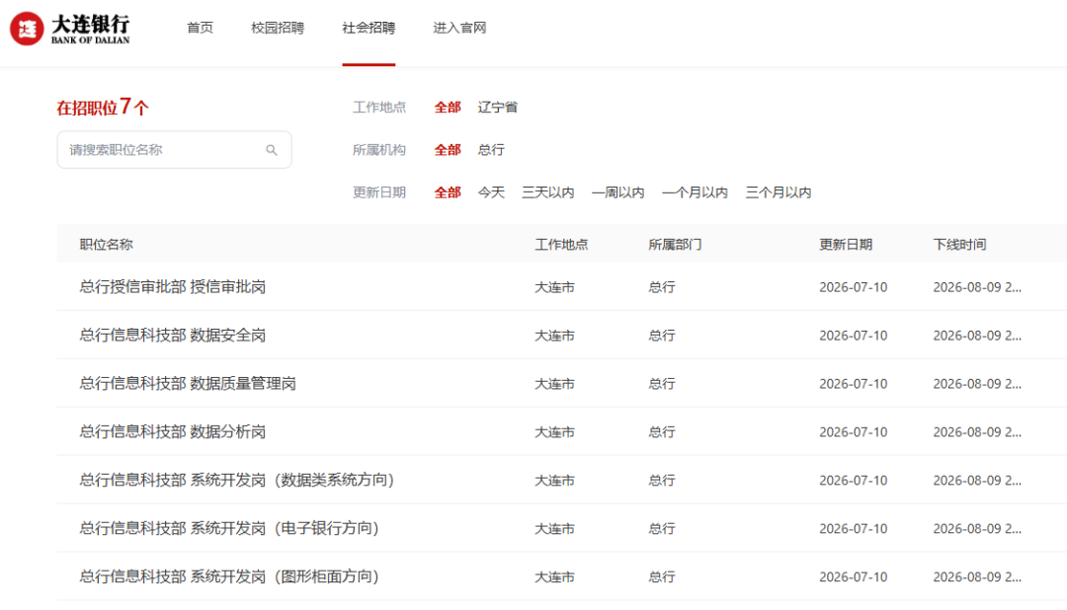The height and width of the screenshot is (610, 1067).
Task: Click 总行 department in 数据类系统方向 row
Action: click(x=661, y=481)
